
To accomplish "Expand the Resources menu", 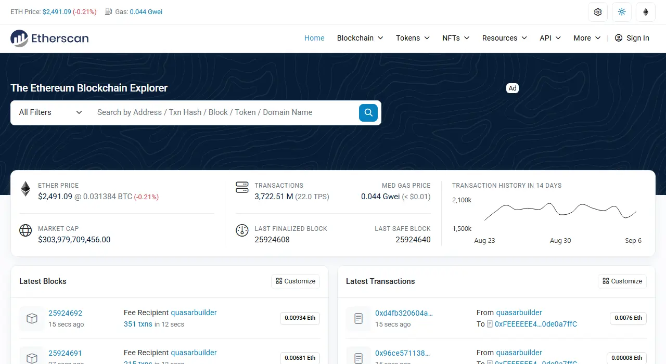I will [x=505, y=38].
